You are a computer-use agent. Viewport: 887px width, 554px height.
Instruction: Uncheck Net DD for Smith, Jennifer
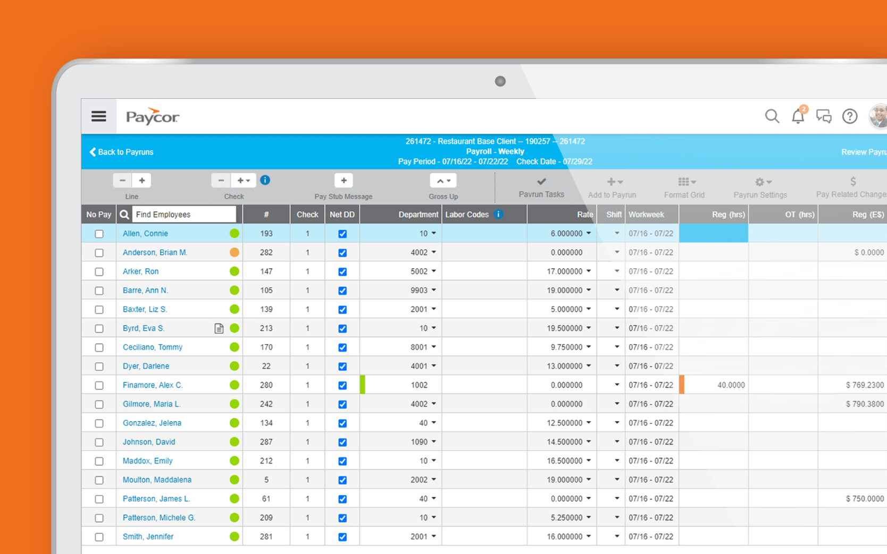click(342, 536)
